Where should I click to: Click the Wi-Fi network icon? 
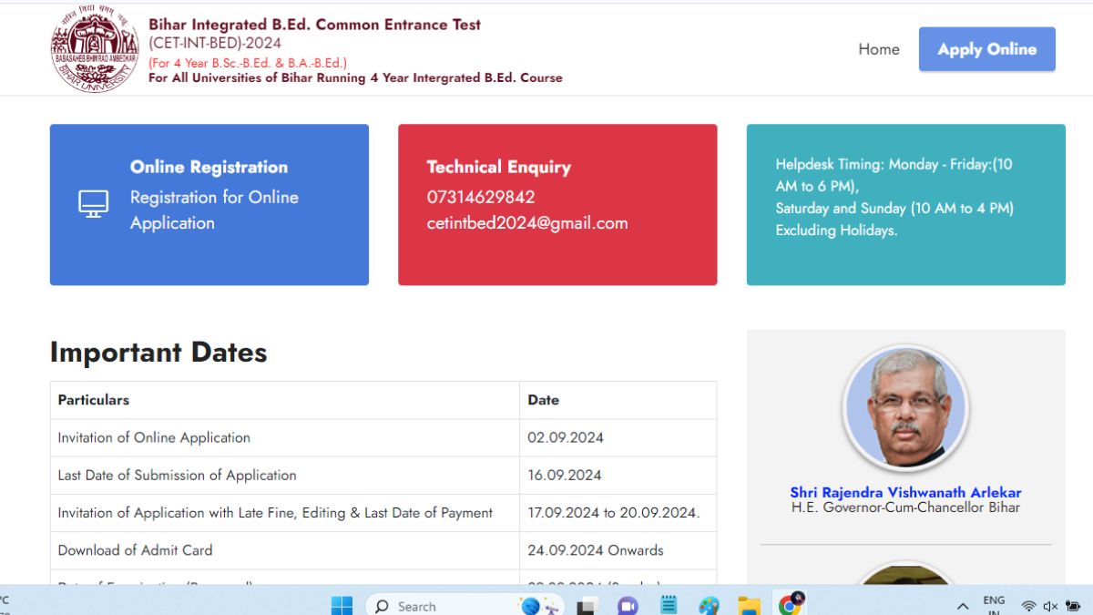1028,605
